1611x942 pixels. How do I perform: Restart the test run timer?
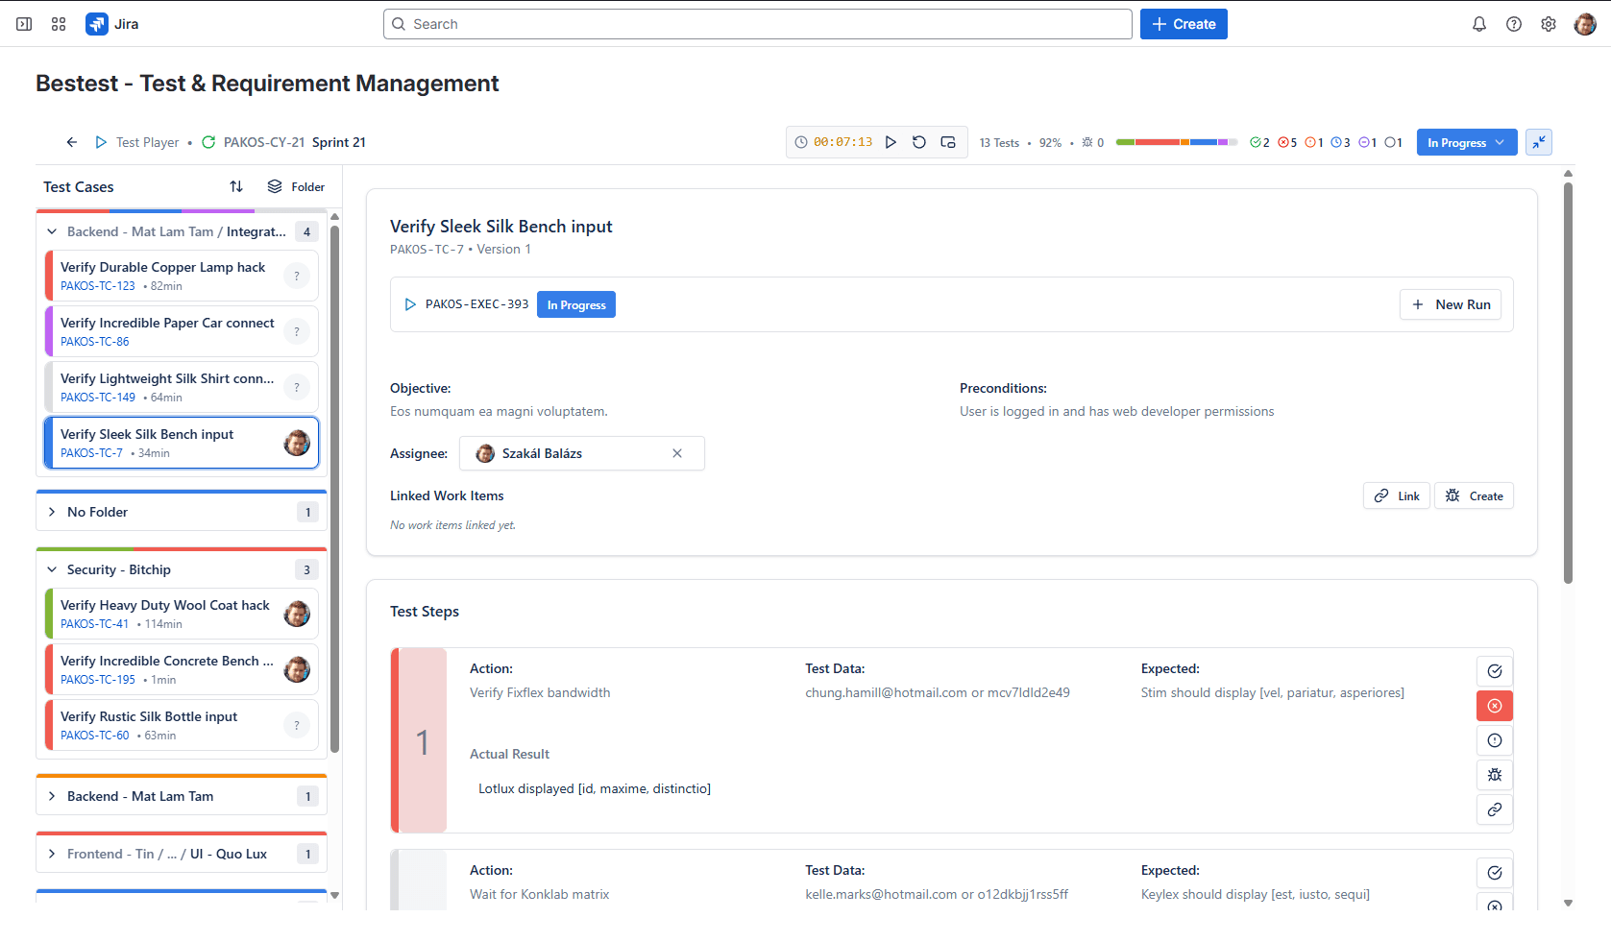tap(918, 141)
